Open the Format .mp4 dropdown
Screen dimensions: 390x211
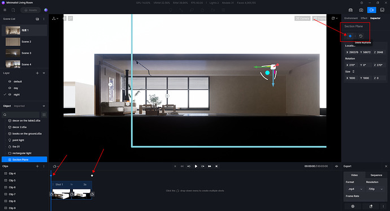click(x=355, y=189)
